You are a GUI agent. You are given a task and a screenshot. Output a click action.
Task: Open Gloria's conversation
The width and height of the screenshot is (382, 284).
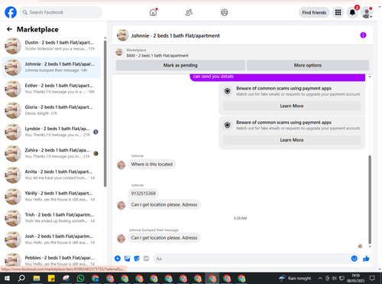click(x=51, y=110)
